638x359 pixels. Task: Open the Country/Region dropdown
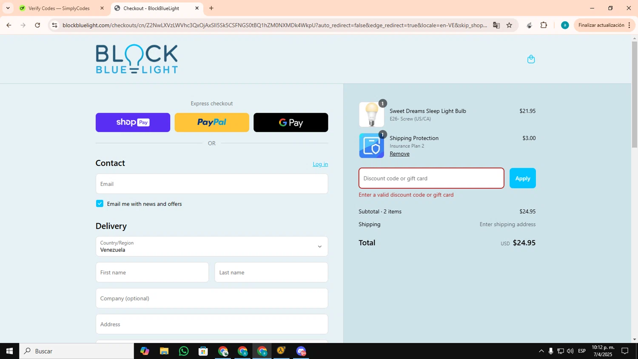click(x=212, y=246)
